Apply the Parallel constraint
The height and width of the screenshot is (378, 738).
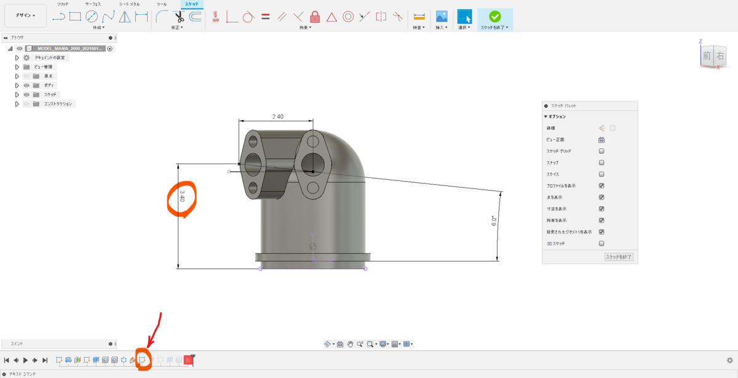(282, 17)
